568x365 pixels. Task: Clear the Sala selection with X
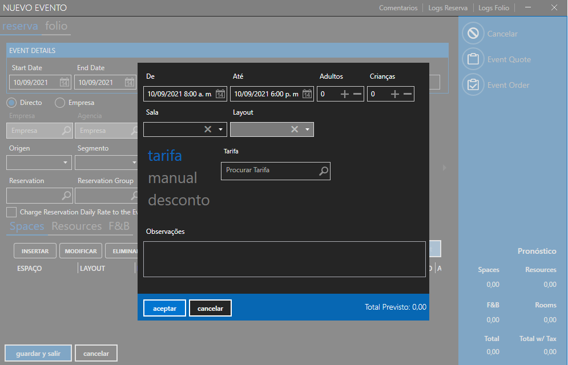(x=208, y=129)
